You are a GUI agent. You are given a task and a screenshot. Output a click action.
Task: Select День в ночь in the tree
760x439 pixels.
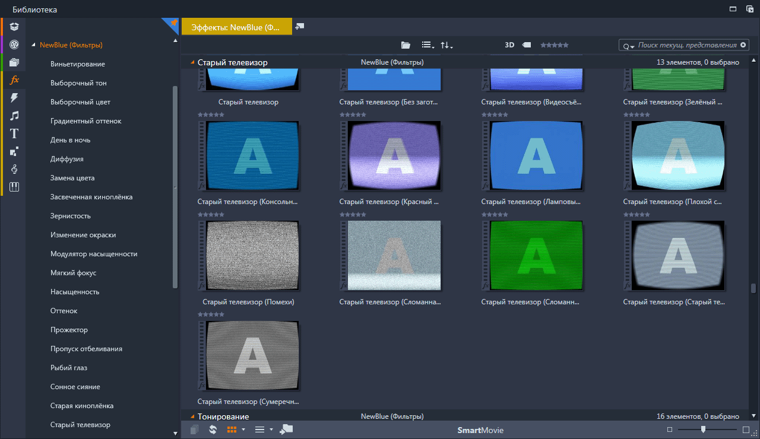pyautogui.click(x=71, y=140)
